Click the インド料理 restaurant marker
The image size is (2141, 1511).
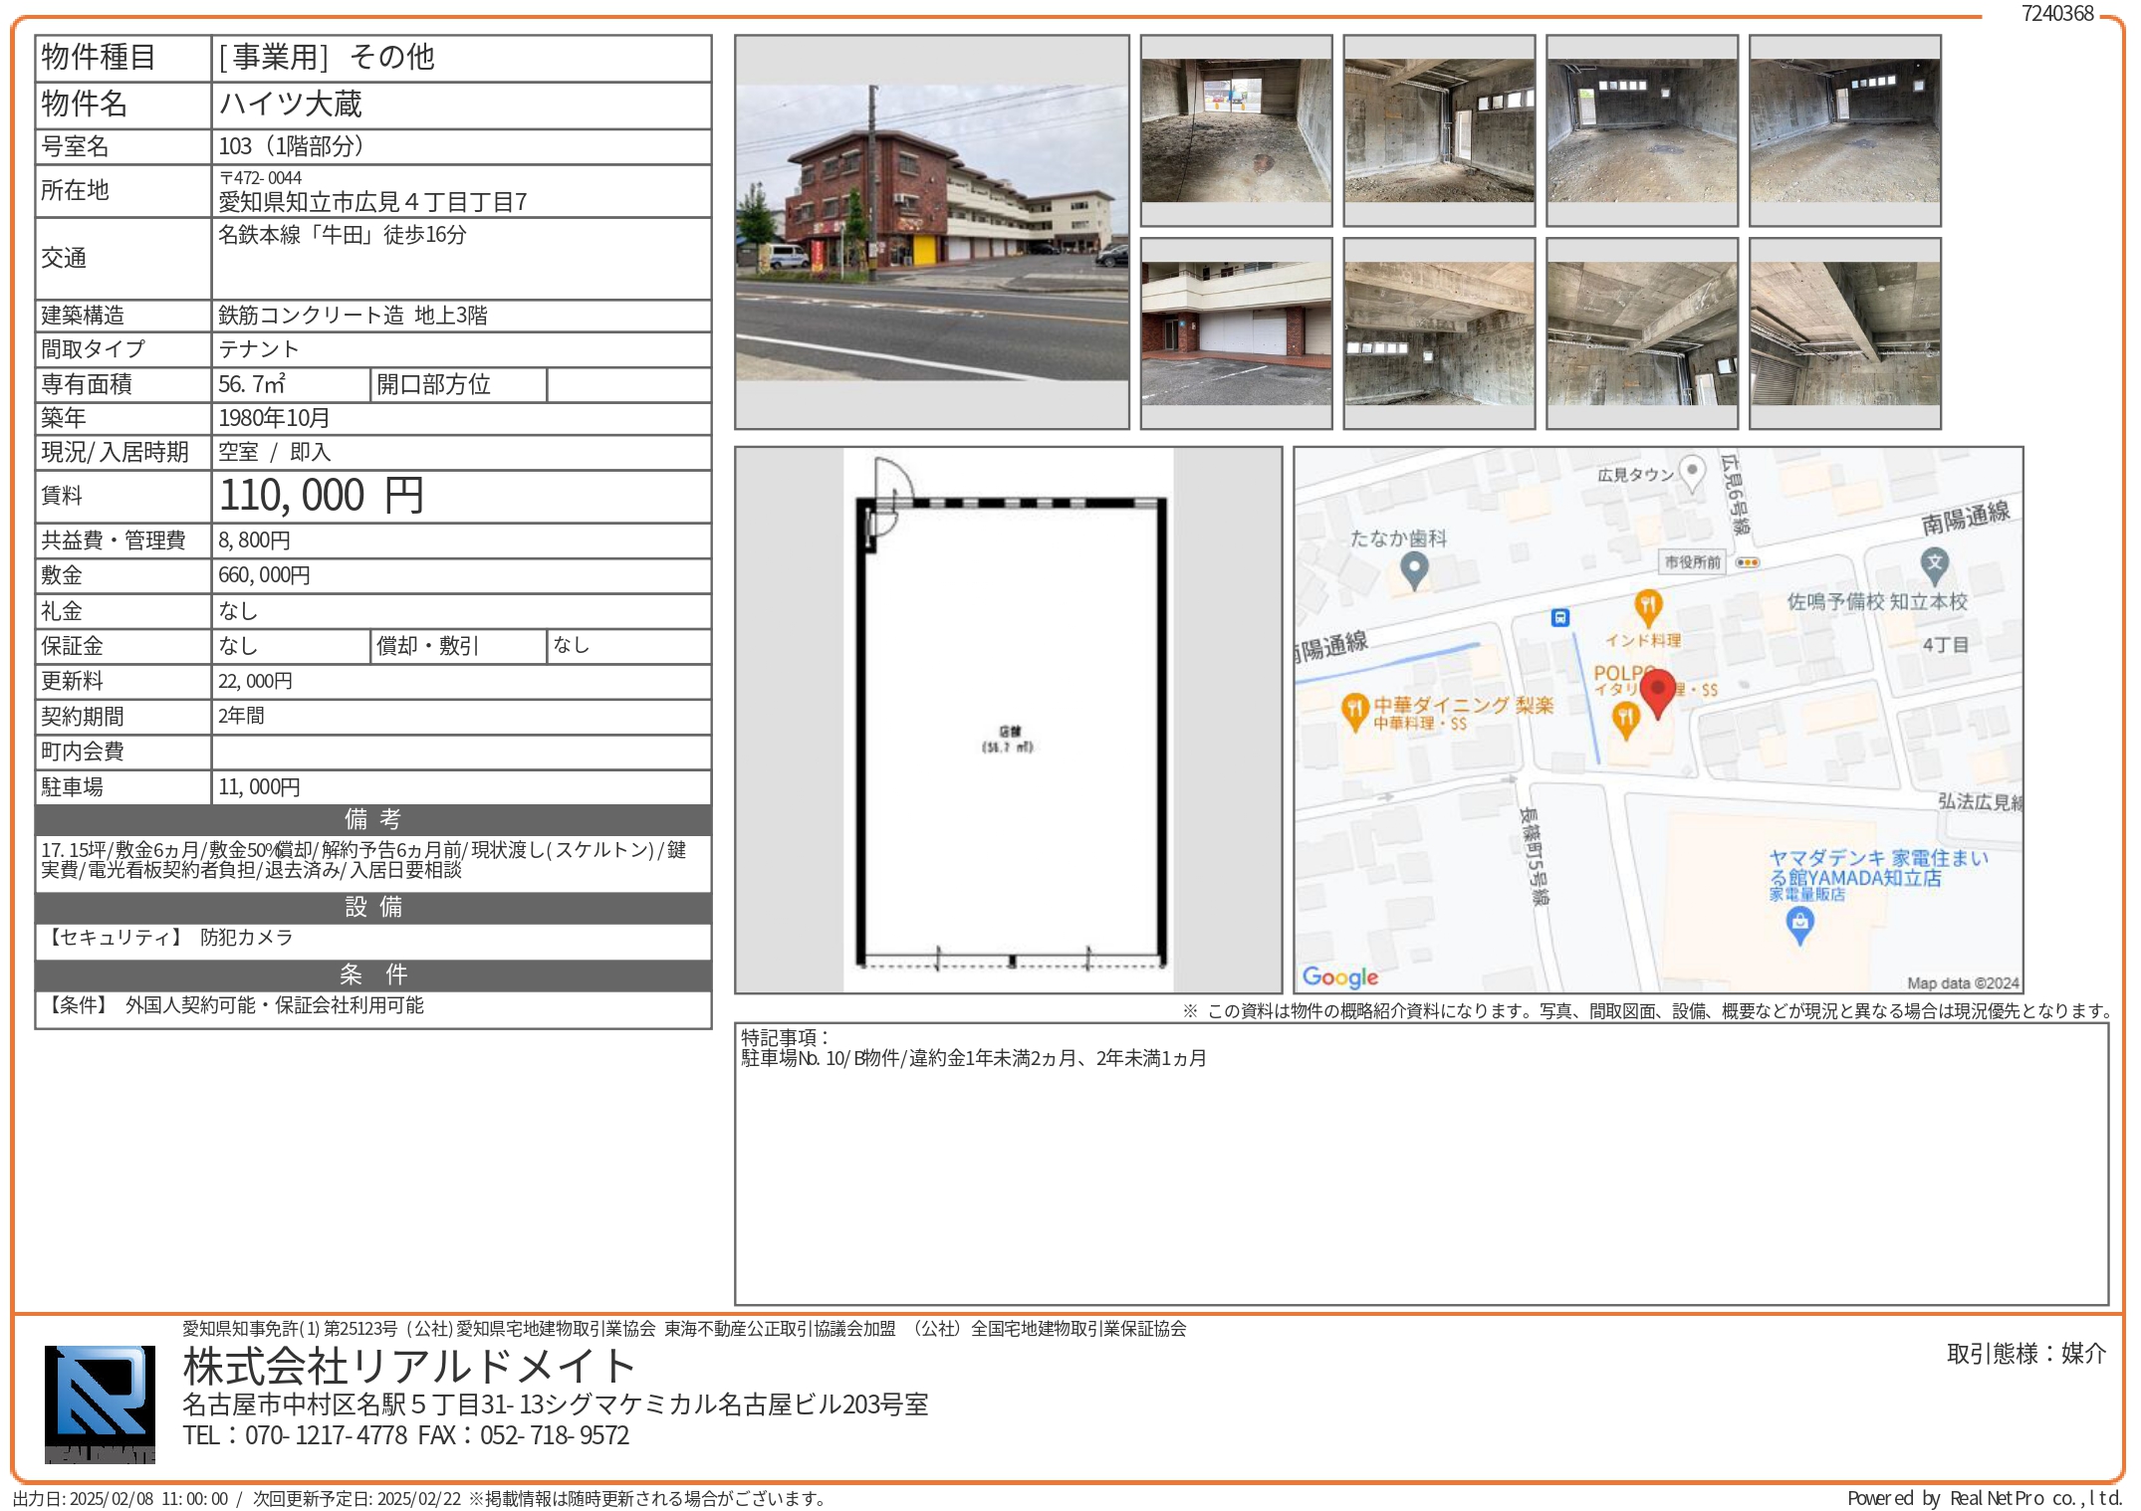(x=1648, y=606)
